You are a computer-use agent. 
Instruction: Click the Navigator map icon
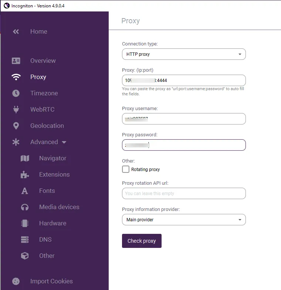25,158
